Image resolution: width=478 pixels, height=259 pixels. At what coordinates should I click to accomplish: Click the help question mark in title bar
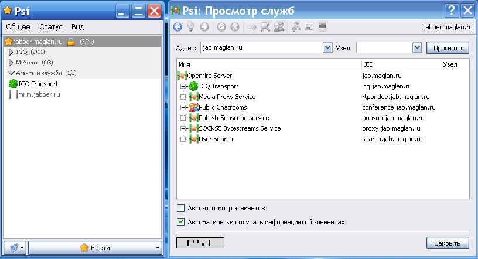point(452,10)
